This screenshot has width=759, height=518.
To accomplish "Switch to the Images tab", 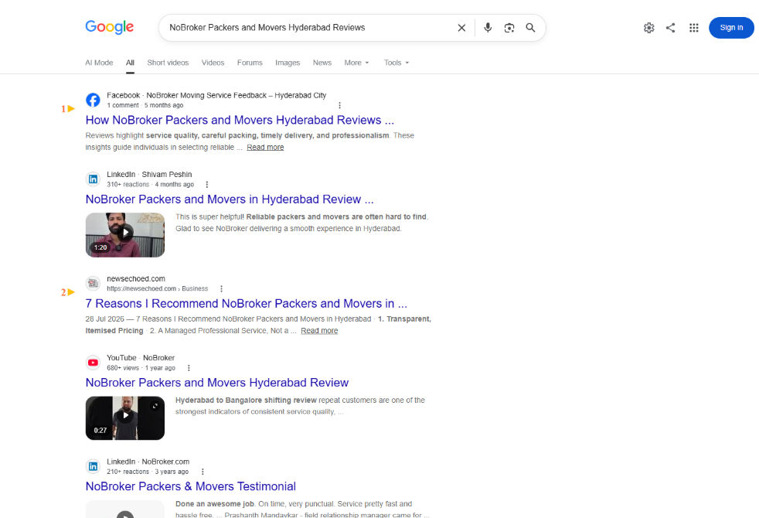I will (x=288, y=63).
